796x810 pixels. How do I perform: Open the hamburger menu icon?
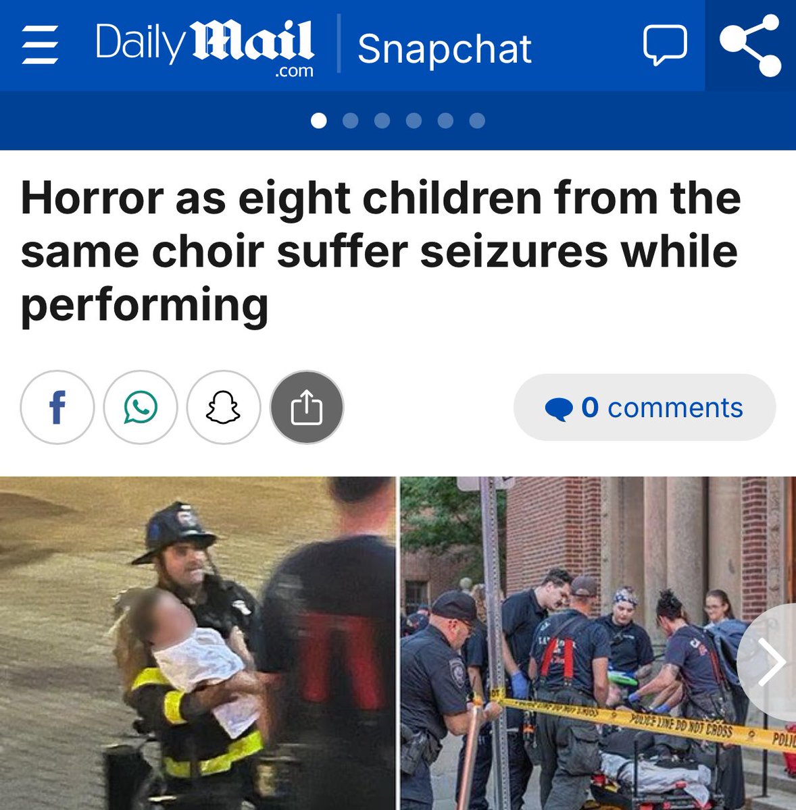[x=39, y=46]
